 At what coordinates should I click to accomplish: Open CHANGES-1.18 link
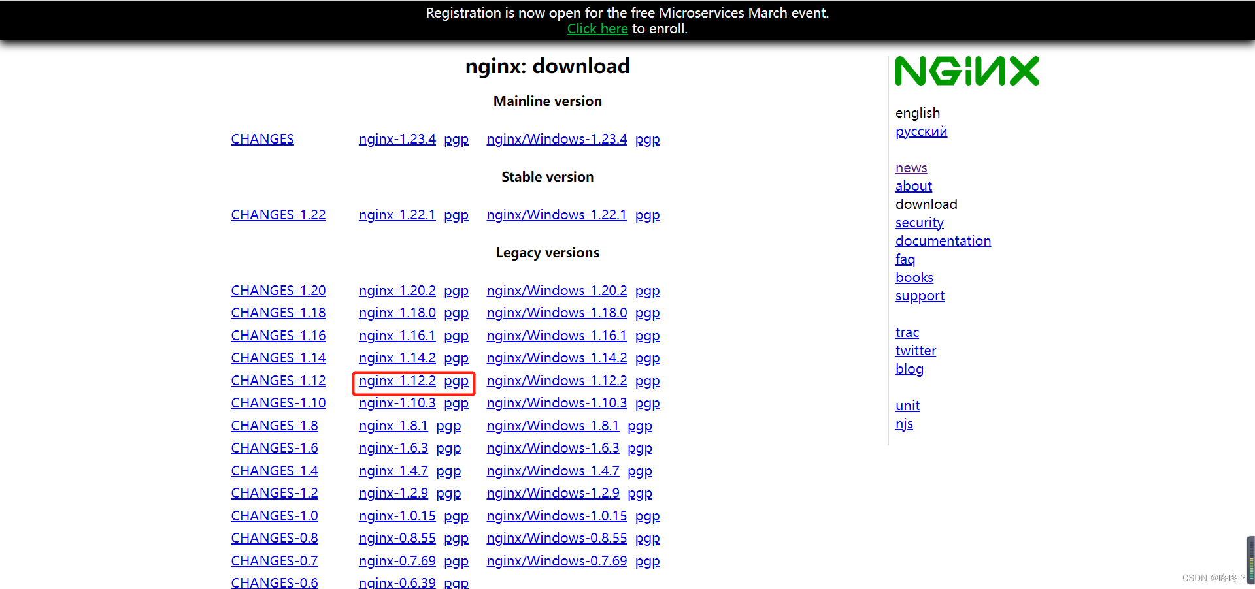(x=278, y=313)
